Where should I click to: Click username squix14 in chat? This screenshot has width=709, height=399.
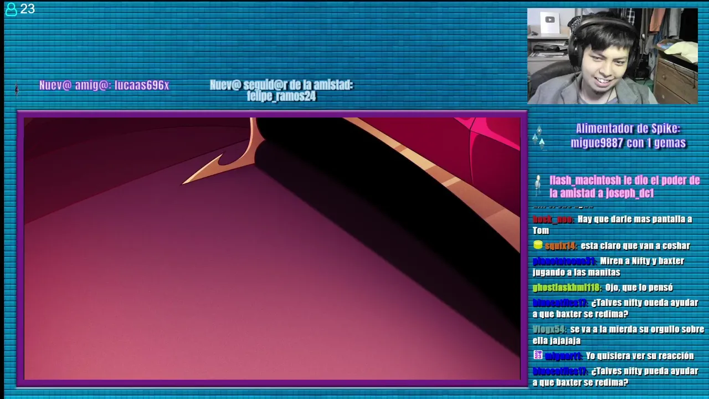click(561, 245)
